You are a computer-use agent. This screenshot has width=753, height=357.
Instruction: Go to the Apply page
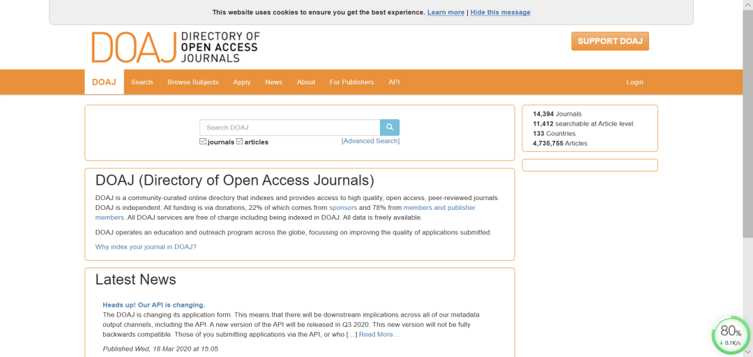pos(241,82)
